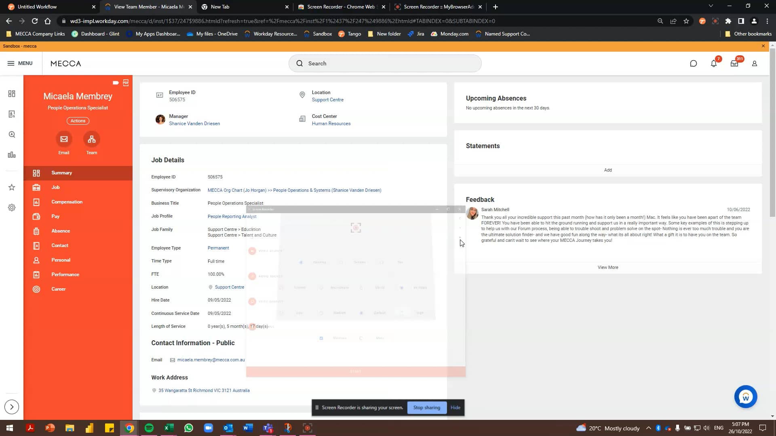Click the Shanice Vanden Driesen manager link
Viewport: 776px width, 436px height.
point(194,124)
